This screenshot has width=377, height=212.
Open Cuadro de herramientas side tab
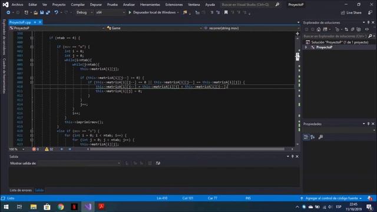click(4, 75)
